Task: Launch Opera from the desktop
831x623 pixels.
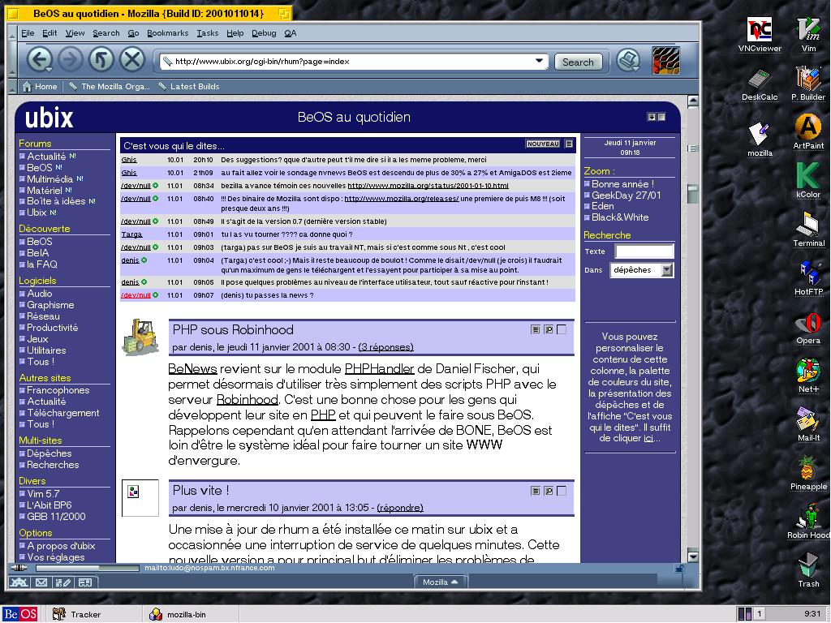Action: (x=808, y=327)
